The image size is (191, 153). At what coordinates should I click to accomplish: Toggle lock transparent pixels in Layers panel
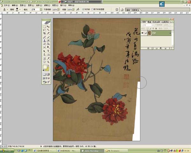(x=147, y=28)
